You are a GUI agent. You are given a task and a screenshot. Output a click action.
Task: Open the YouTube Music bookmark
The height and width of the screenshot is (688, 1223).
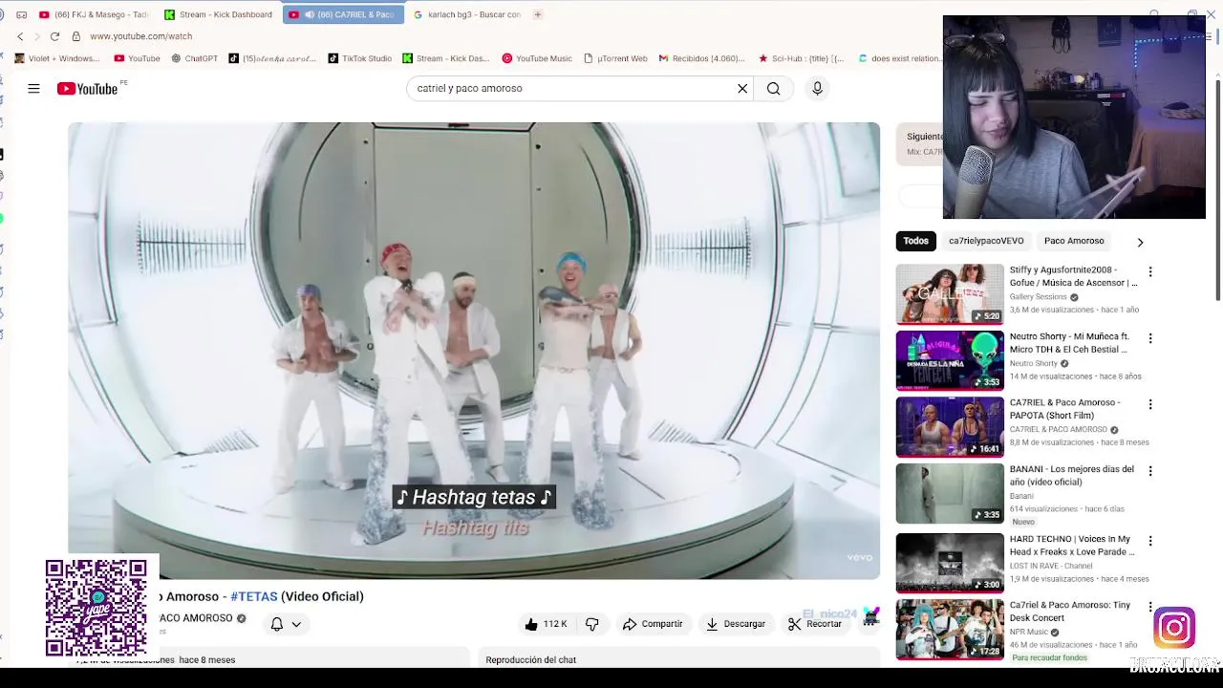point(537,58)
